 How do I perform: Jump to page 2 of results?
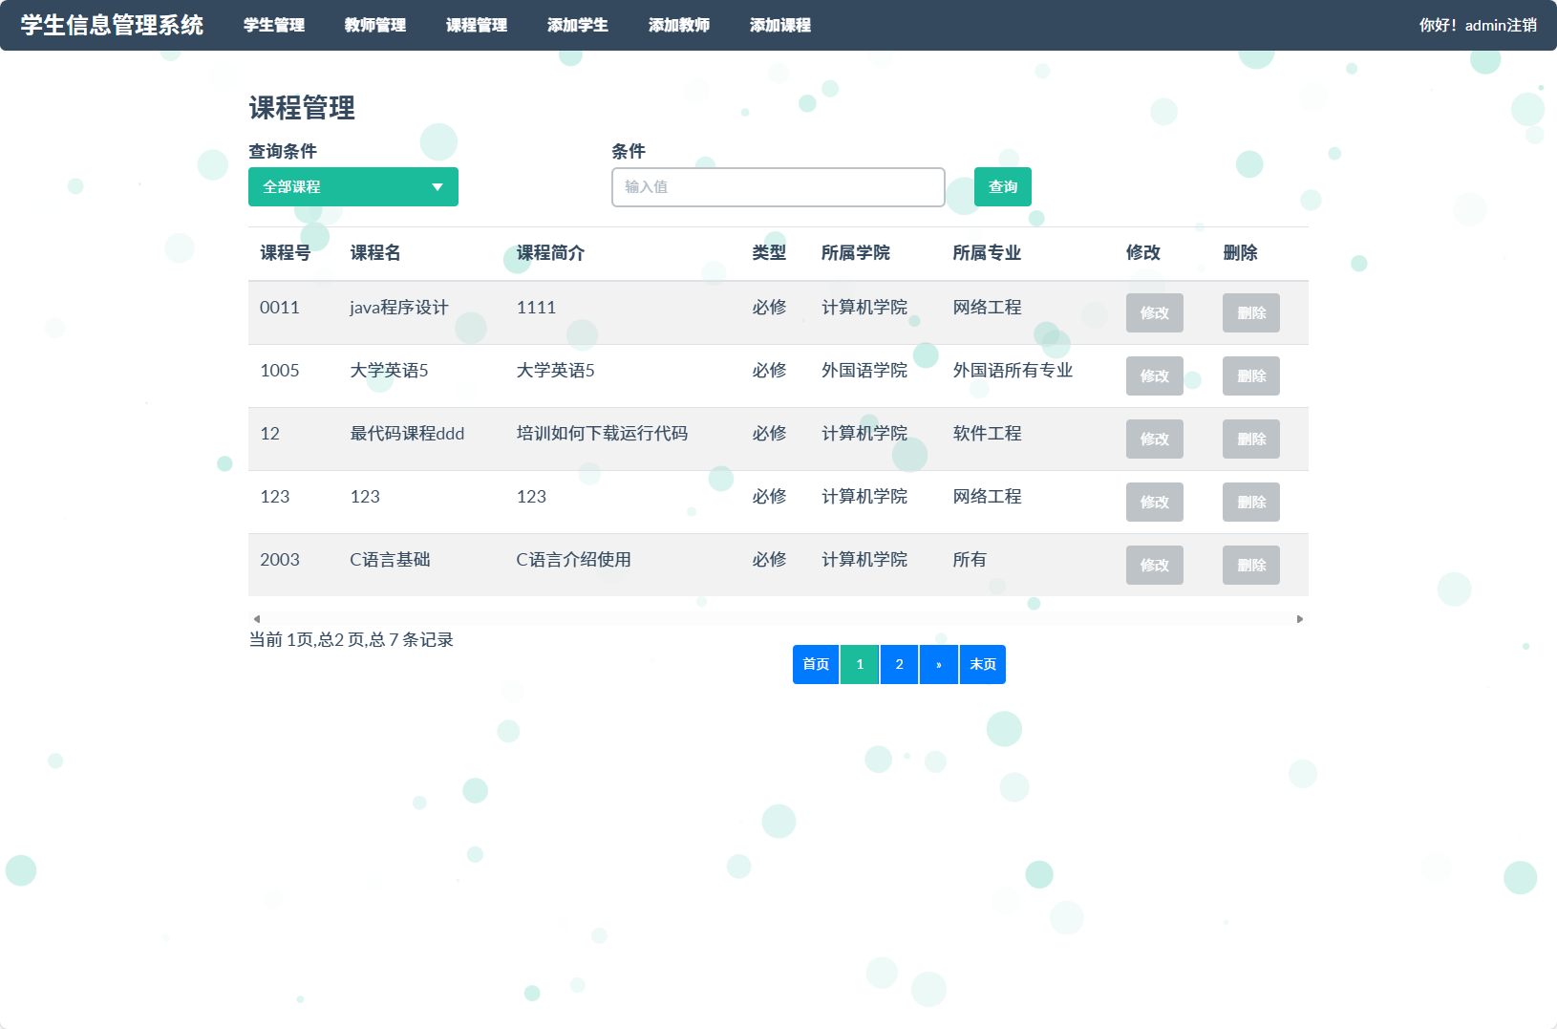[898, 664]
